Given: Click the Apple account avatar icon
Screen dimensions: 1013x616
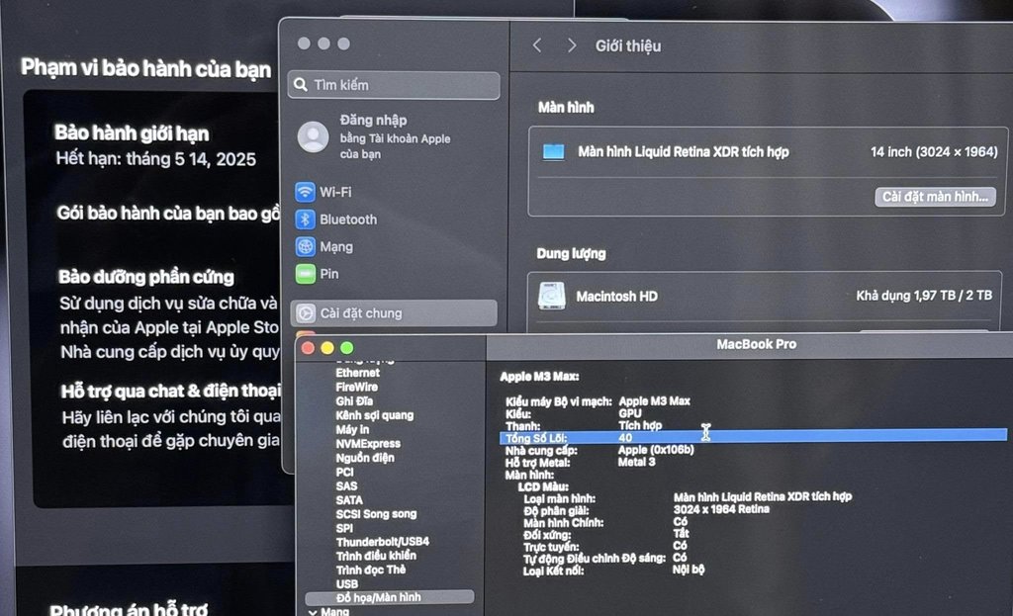Looking at the screenshot, I should tap(314, 136).
